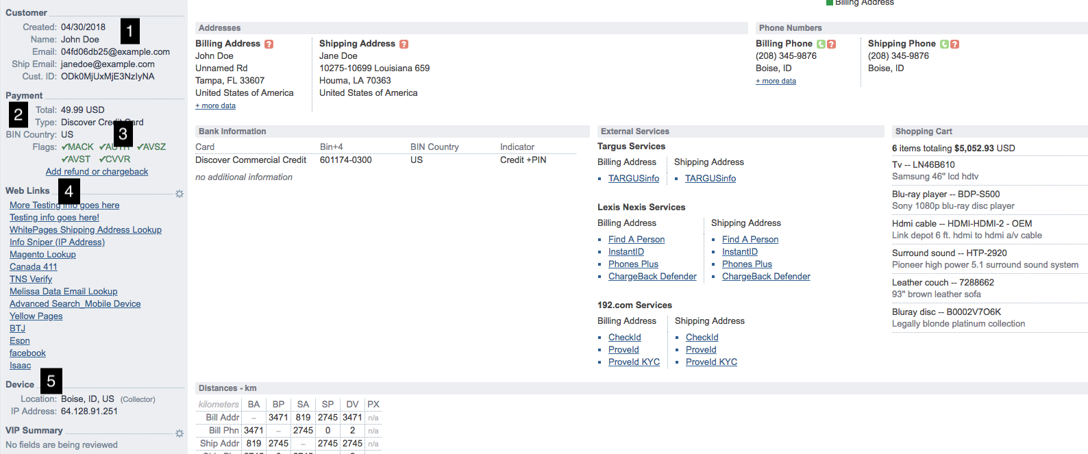Click the Tampa, FL 33607 billing line

click(x=230, y=81)
